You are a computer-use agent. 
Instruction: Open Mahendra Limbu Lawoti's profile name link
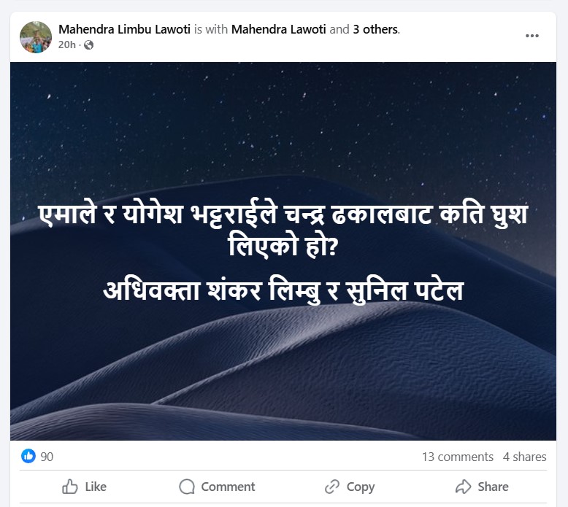click(124, 29)
